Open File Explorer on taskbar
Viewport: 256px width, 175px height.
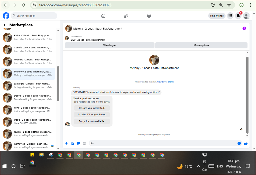(x=41, y=155)
